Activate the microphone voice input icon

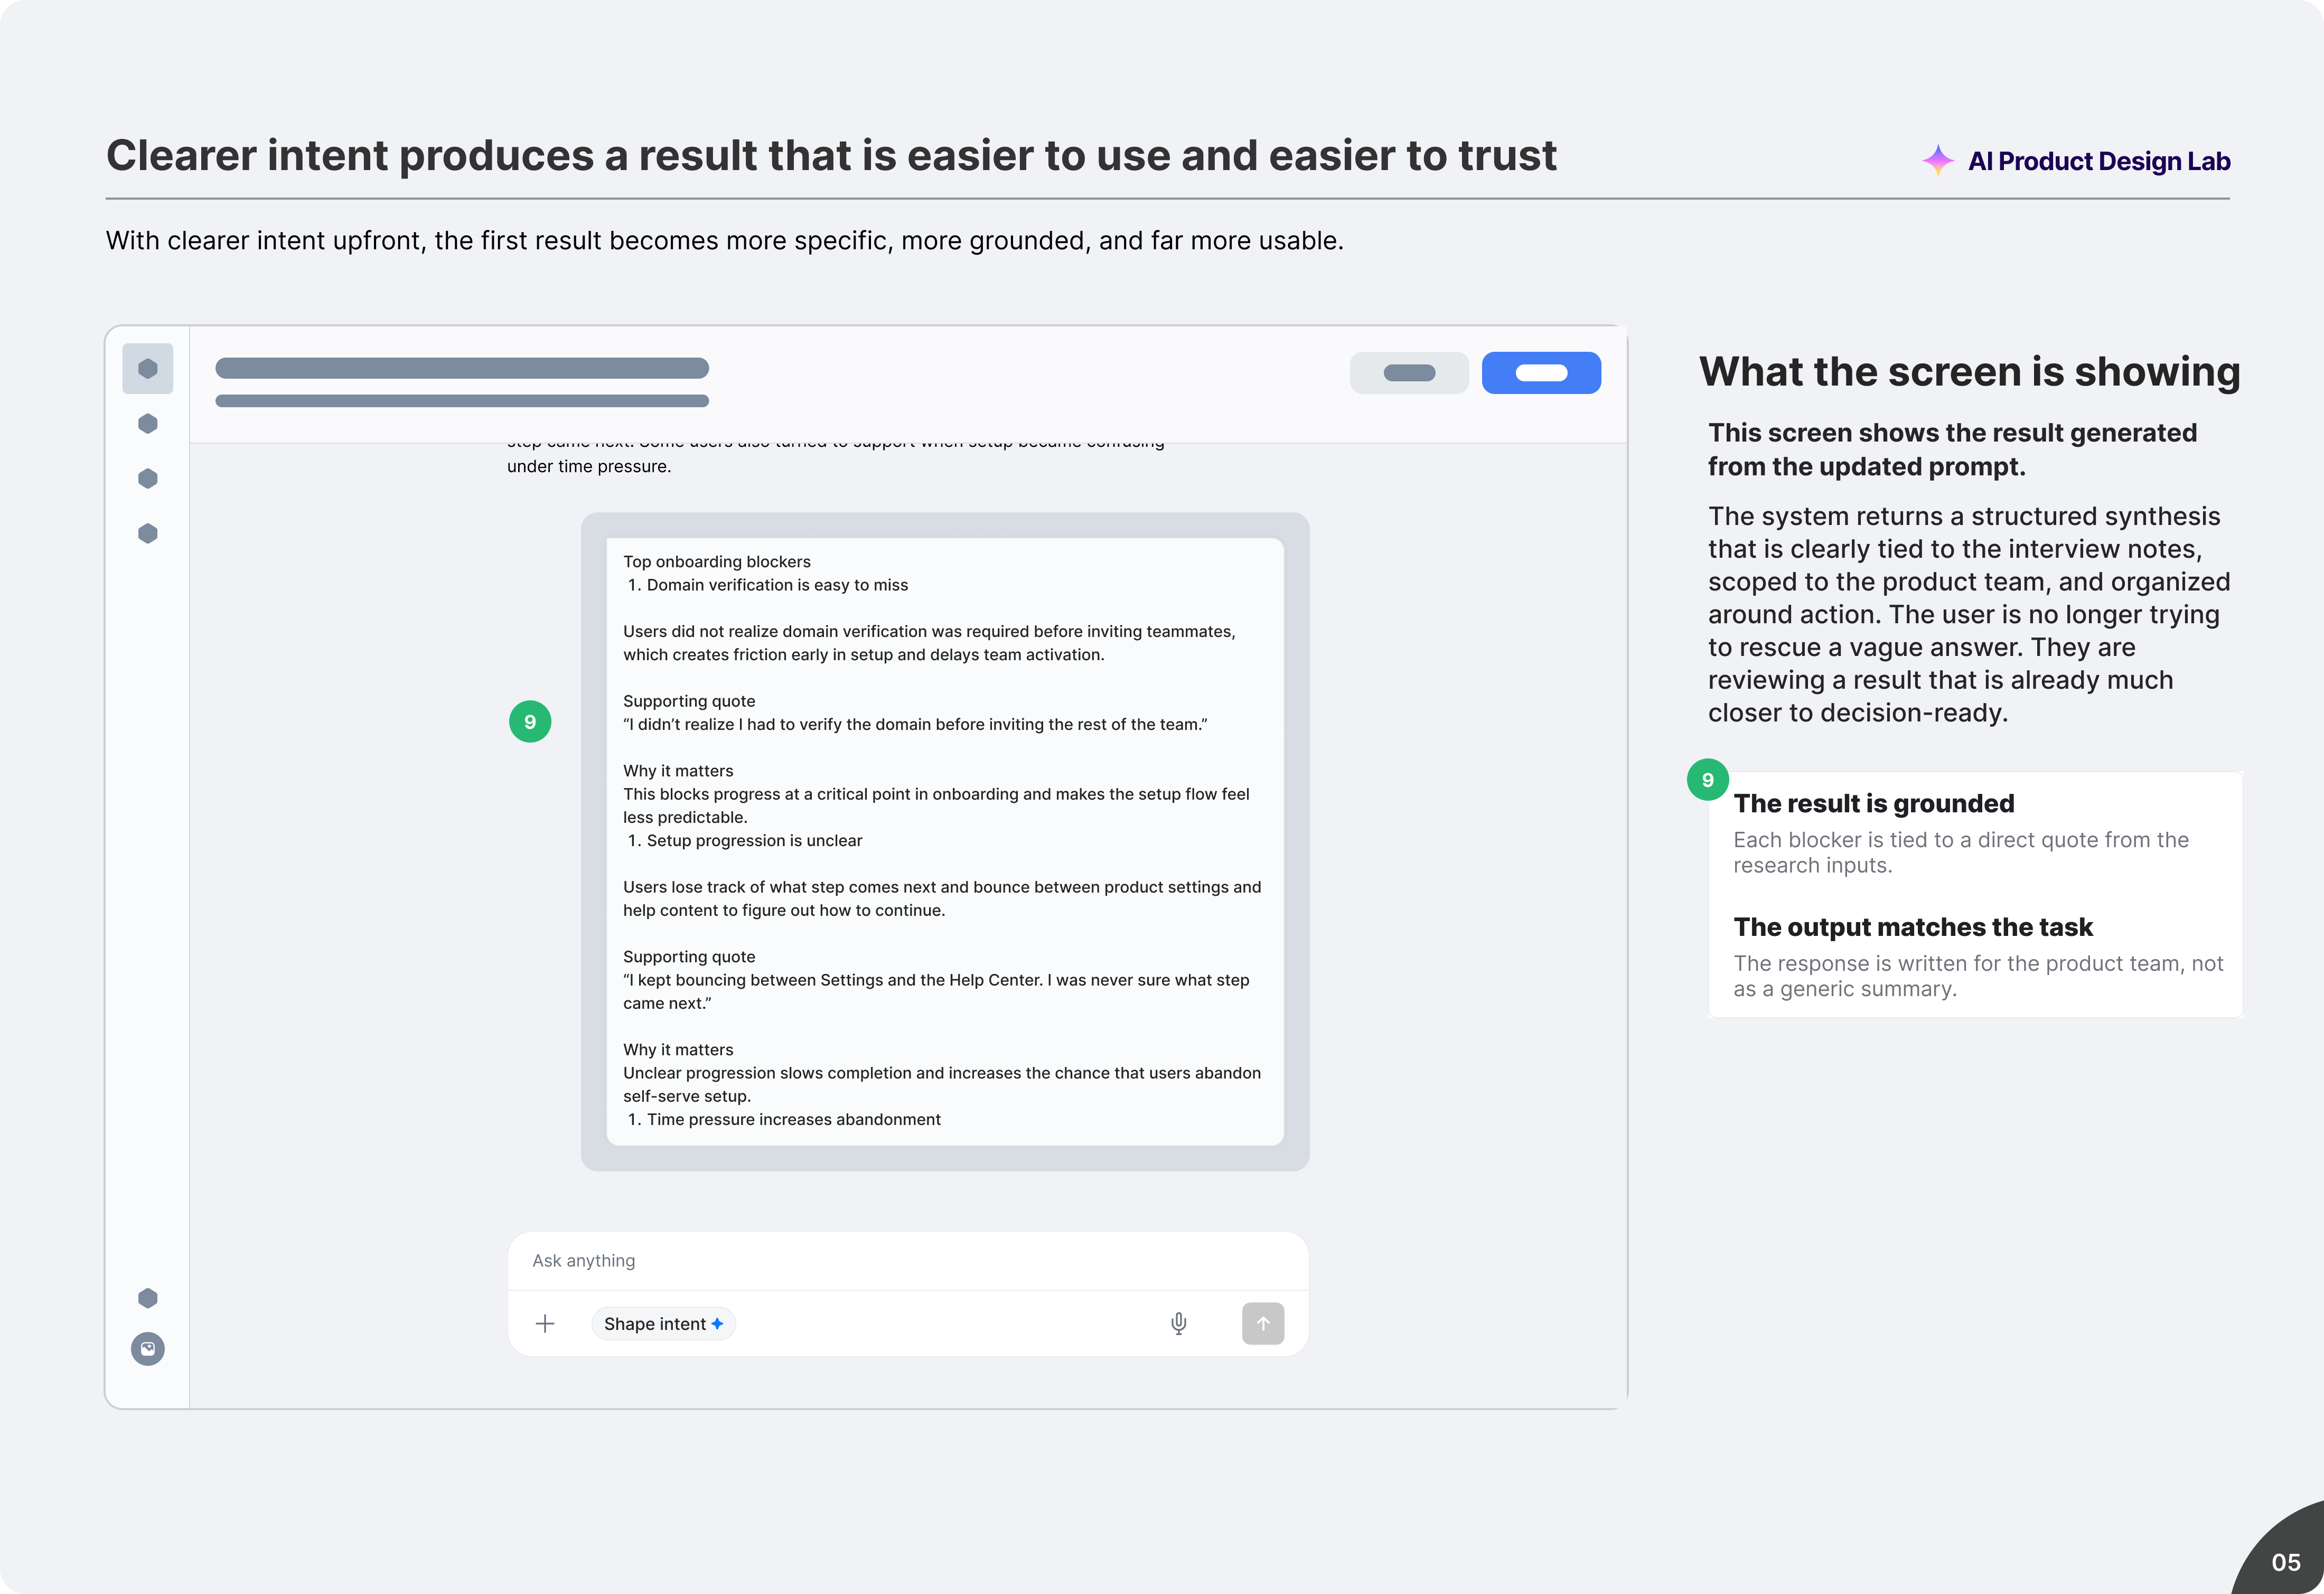(x=1179, y=1324)
